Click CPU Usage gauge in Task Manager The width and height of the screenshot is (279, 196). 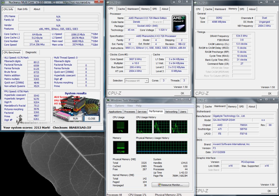pos(120,127)
